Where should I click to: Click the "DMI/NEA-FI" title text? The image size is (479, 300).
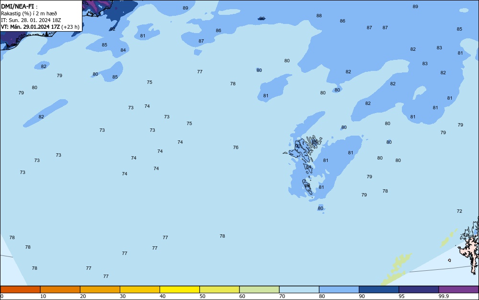[x=17, y=6]
